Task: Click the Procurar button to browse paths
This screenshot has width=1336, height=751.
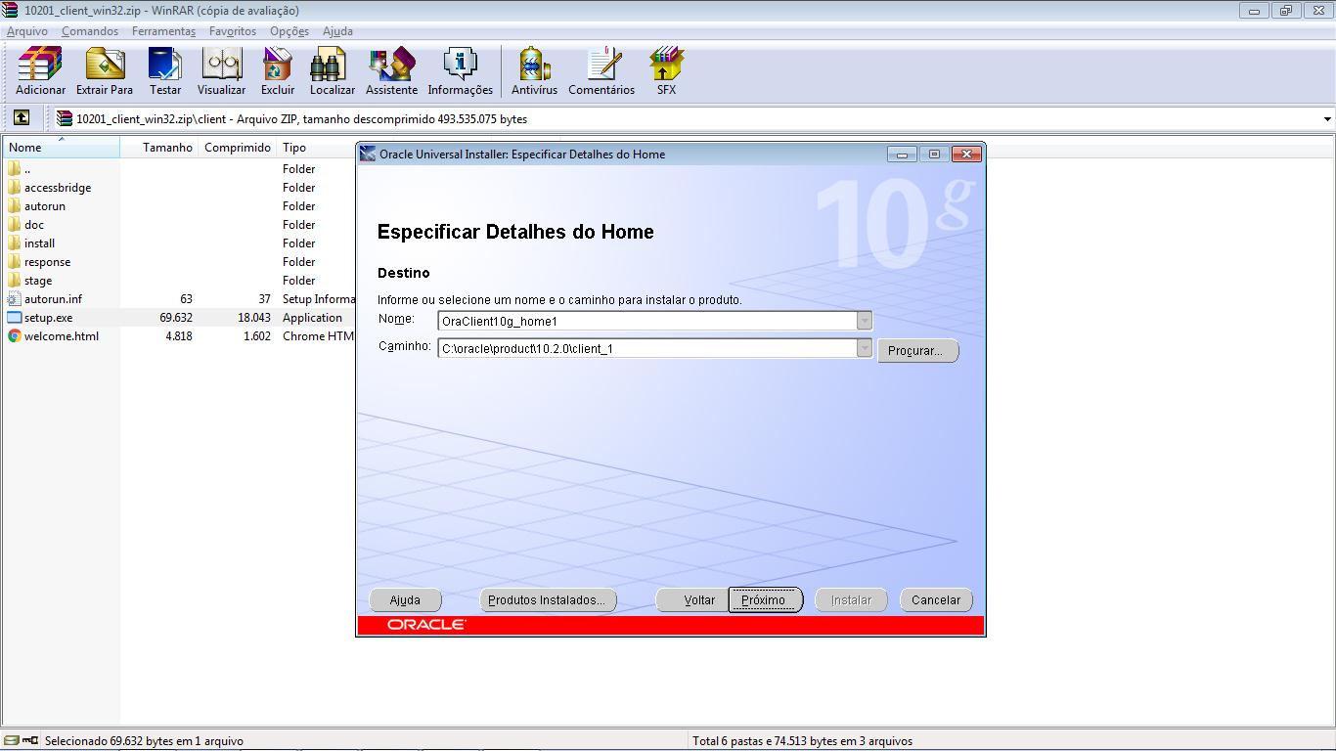Action: pos(916,350)
